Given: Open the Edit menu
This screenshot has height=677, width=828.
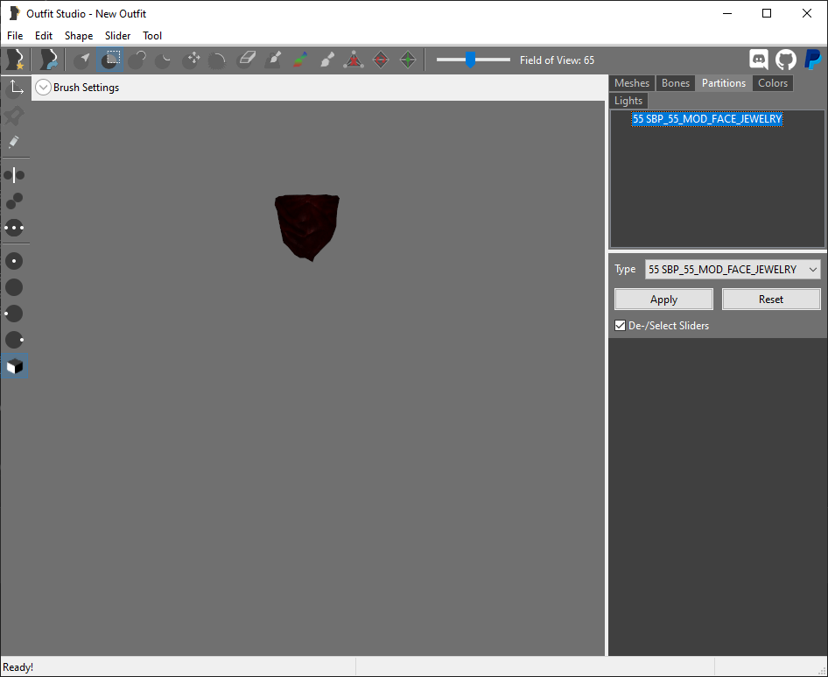Looking at the screenshot, I should point(44,35).
